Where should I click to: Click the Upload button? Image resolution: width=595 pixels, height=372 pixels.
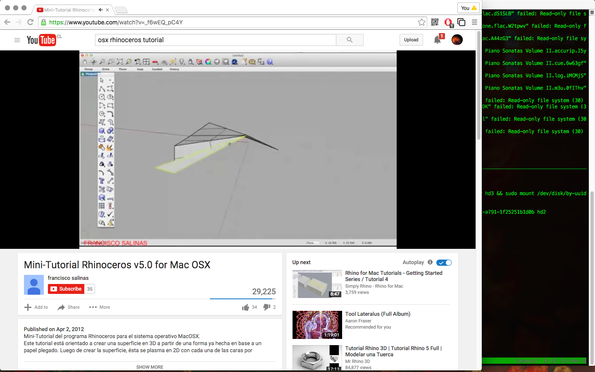(411, 40)
